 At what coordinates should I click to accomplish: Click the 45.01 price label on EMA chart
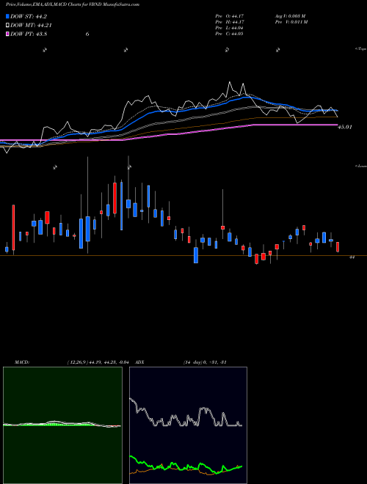click(345, 127)
